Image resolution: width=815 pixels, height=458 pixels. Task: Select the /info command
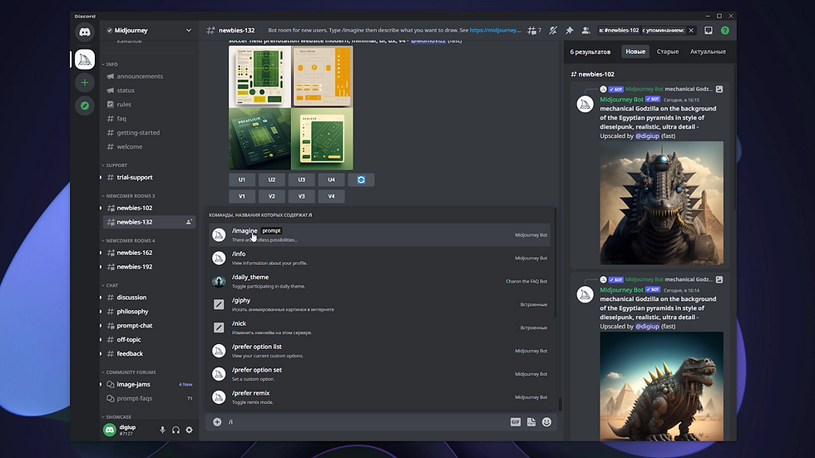[379, 258]
